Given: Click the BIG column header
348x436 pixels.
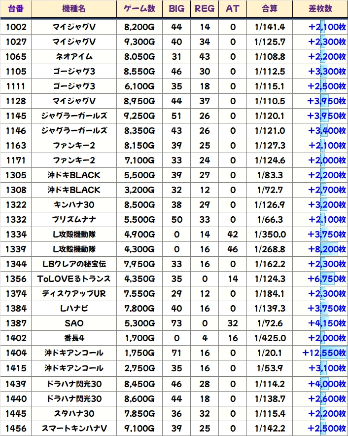Looking at the screenshot, I should click(x=176, y=9).
